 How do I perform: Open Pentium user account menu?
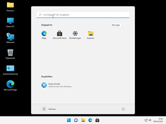[49, 109]
